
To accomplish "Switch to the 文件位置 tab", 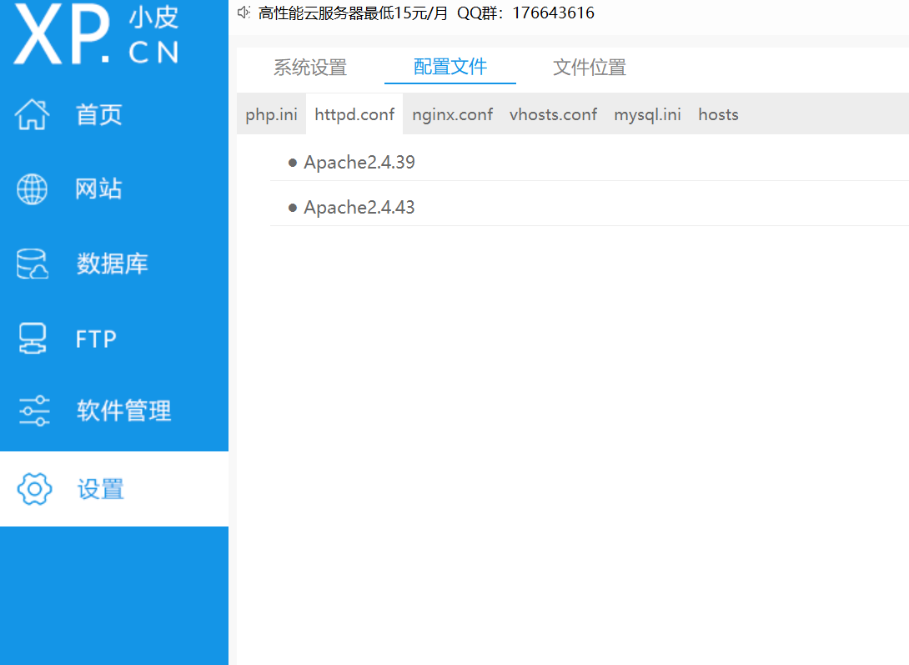I will pos(590,68).
